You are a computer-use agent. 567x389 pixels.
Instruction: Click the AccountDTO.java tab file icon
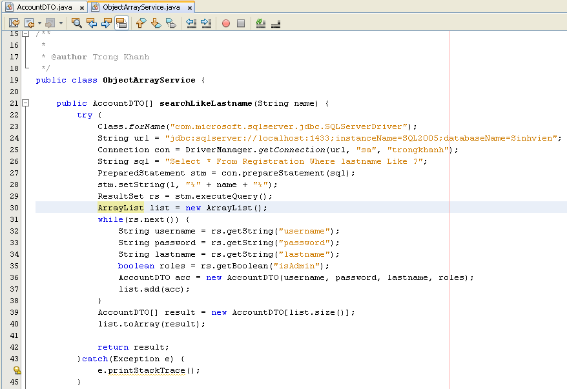pyautogui.click(x=10, y=7)
